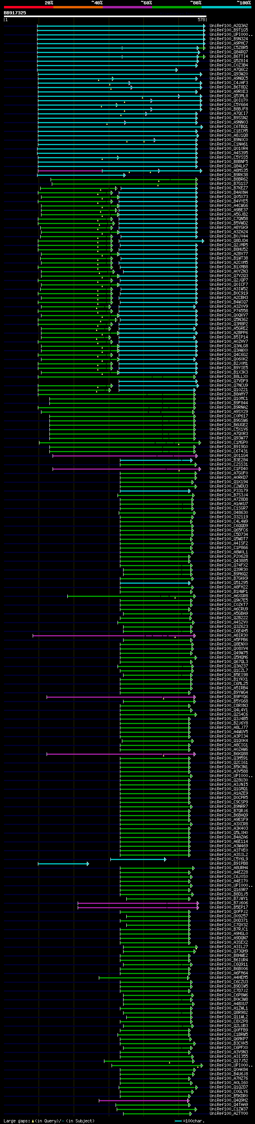Click the UniRef100_C1FD40 label
Image resolution: width=255 pixels, height=1124 pixels.
[229, 468]
